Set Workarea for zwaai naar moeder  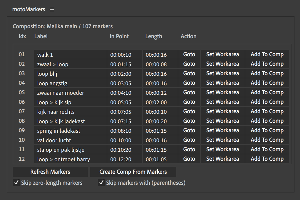pyautogui.click(x=222, y=92)
